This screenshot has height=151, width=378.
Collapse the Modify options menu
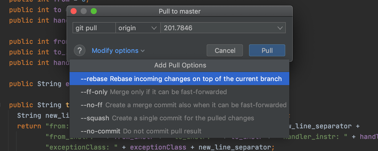pyautogui.click(x=118, y=51)
